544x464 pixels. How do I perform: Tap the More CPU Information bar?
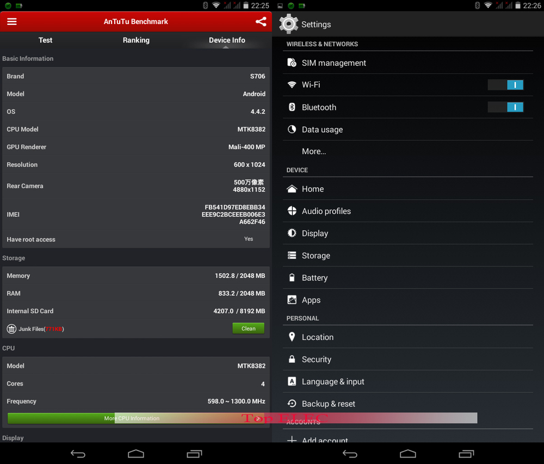click(x=132, y=418)
